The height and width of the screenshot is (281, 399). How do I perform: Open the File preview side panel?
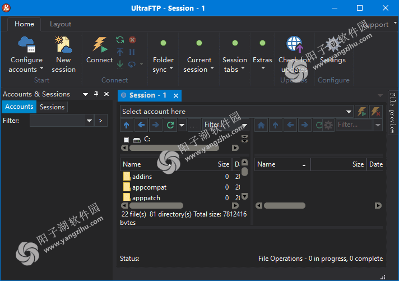[x=393, y=113]
